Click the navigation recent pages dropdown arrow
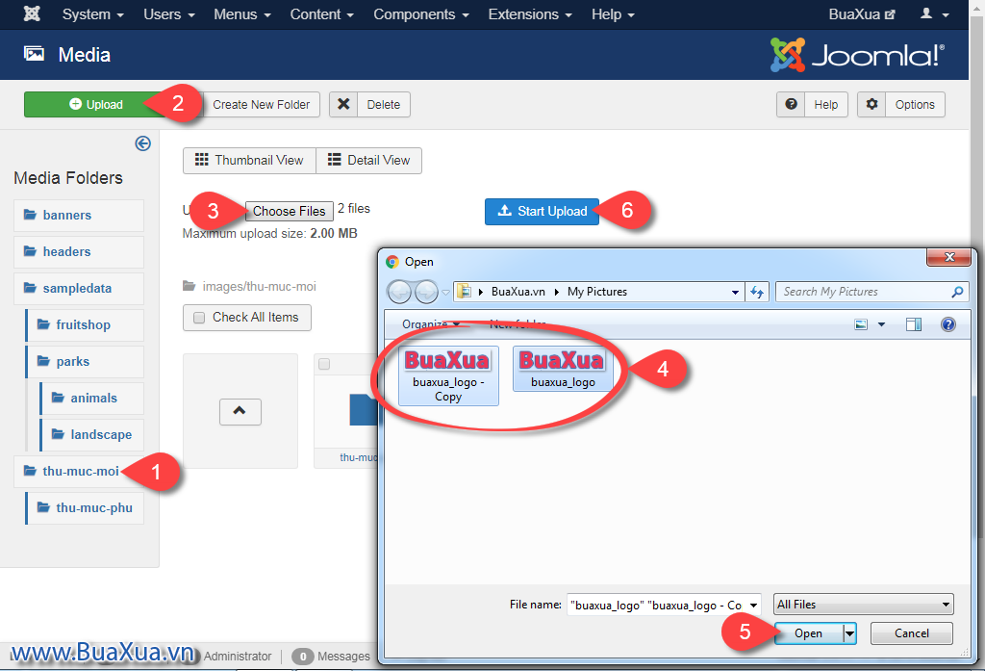Image resolution: width=985 pixels, height=671 pixels. [445, 293]
